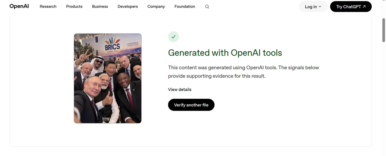Open the Products menu
Image resolution: width=386 pixels, height=156 pixels.
(74, 6)
